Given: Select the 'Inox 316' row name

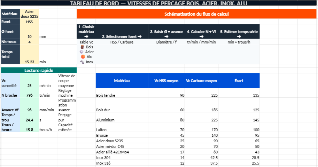Looking at the screenshot, I should [x=122, y=163].
